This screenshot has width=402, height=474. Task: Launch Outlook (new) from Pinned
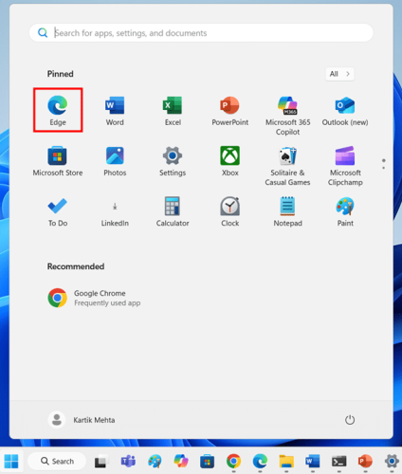pyautogui.click(x=345, y=111)
